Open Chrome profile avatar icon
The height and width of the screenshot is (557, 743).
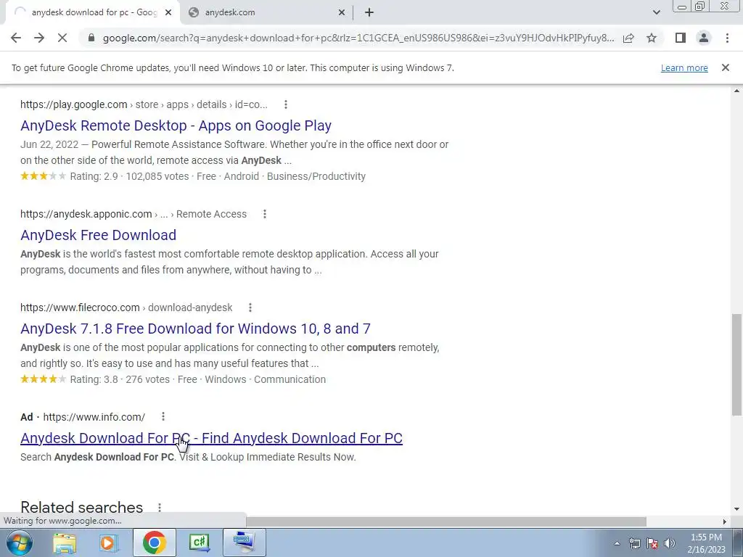click(x=704, y=38)
